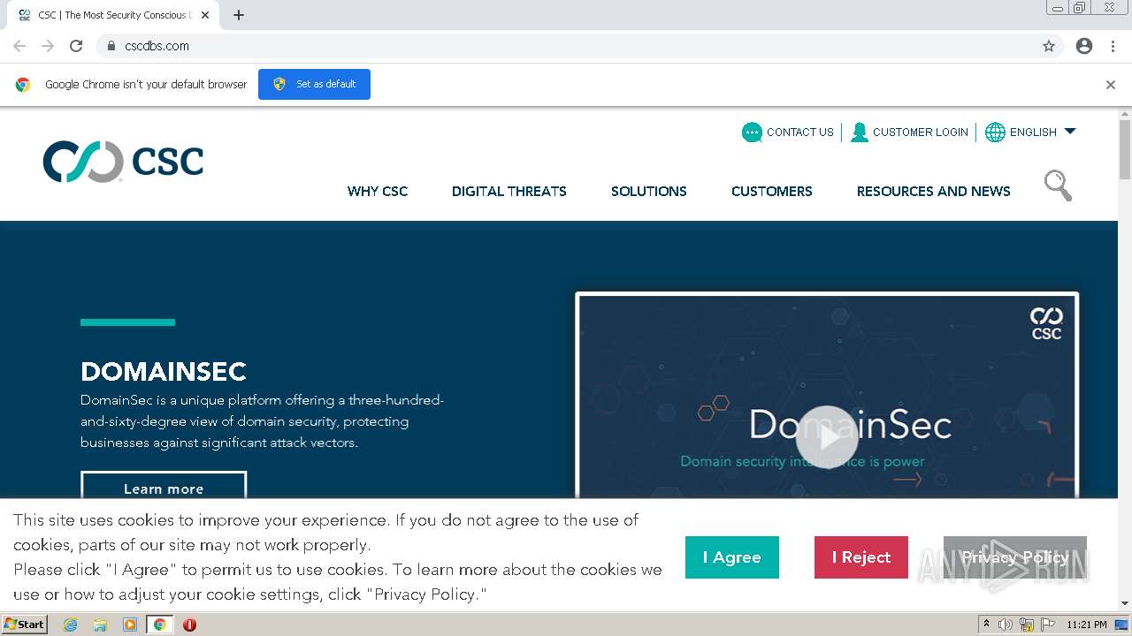This screenshot has height=636, width=1132.
Task: Click the Learn more button
Action: click(x=164, y=485)
